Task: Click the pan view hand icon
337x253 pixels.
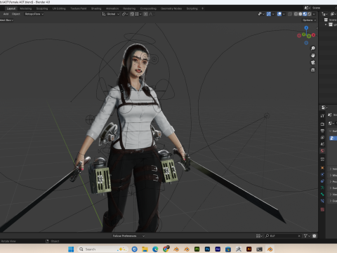Action: [x=313, y=56]
